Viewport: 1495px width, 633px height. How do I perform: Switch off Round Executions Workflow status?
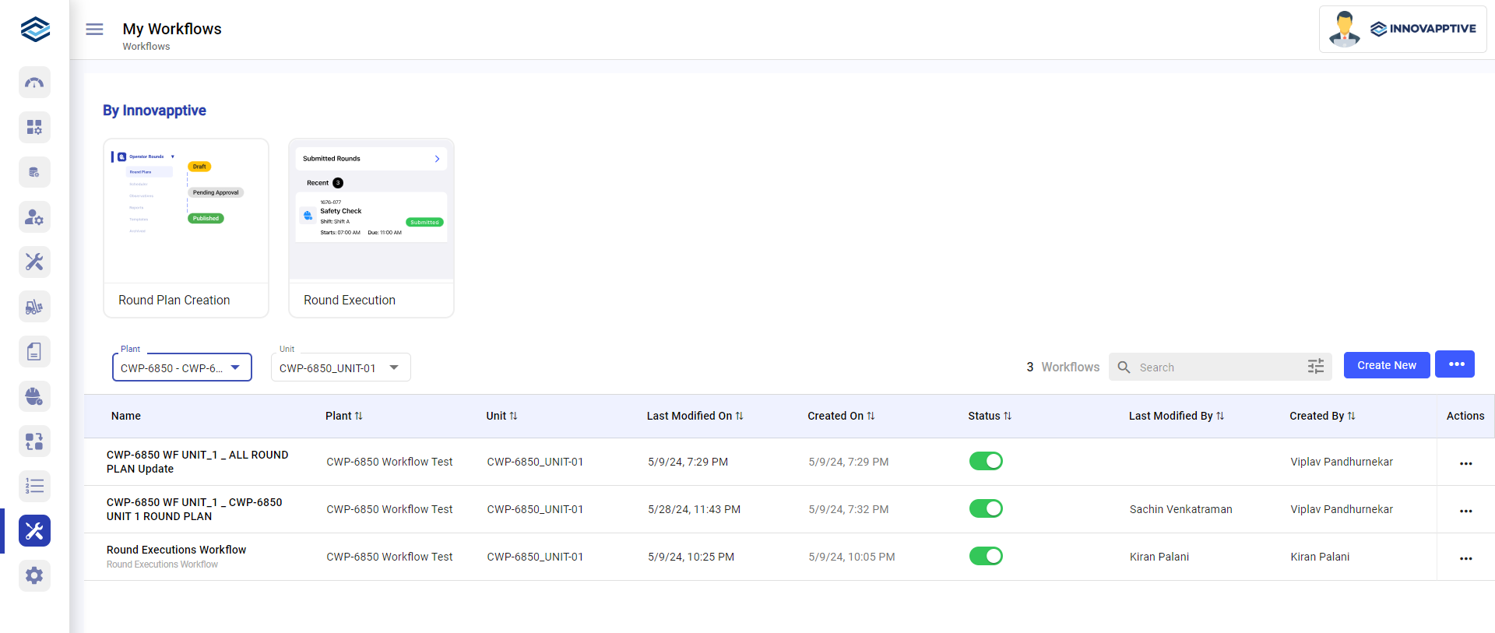tap(985, 557)
